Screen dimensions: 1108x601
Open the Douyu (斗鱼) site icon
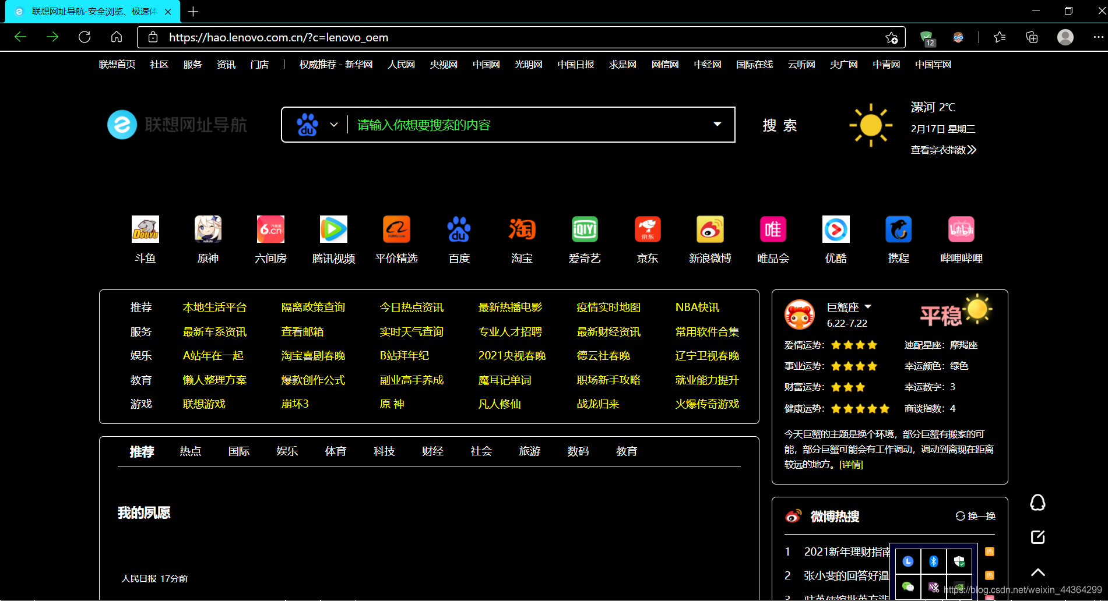point(145,229)
